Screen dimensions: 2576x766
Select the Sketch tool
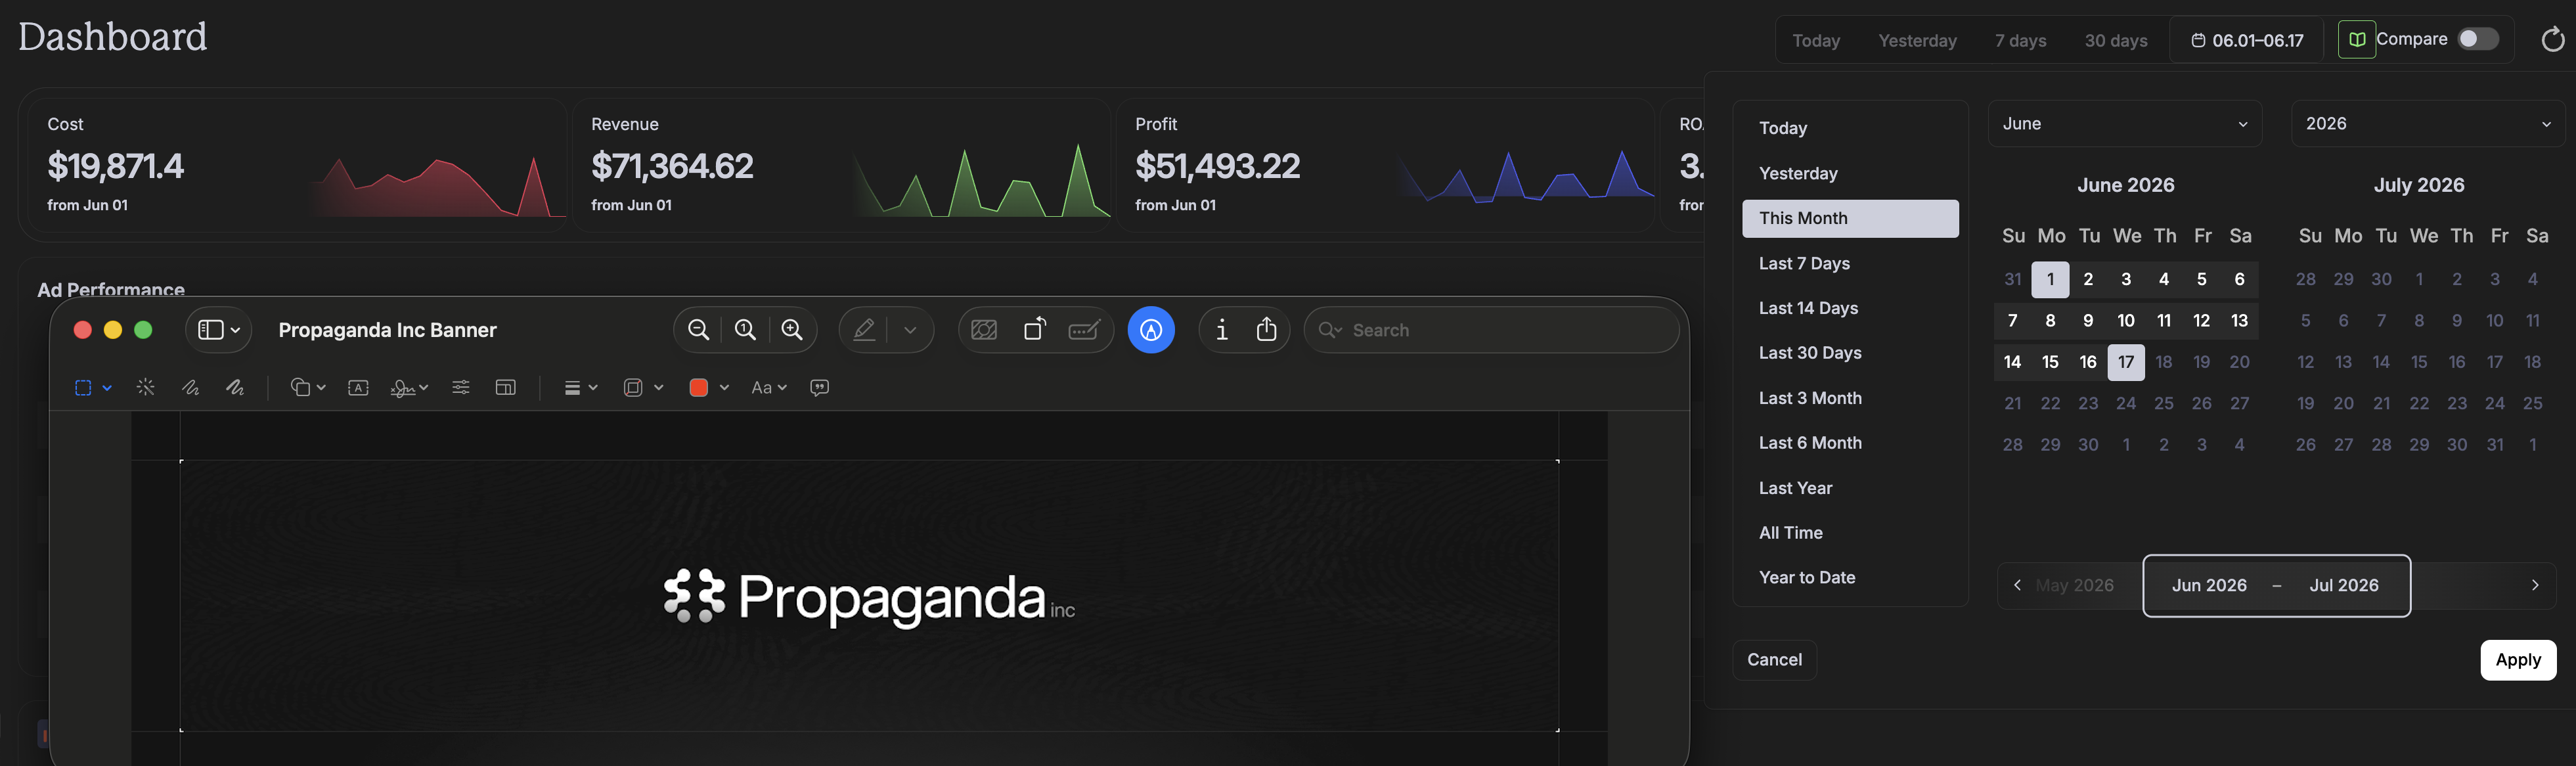pyautogui.click(x=190, y=388)
